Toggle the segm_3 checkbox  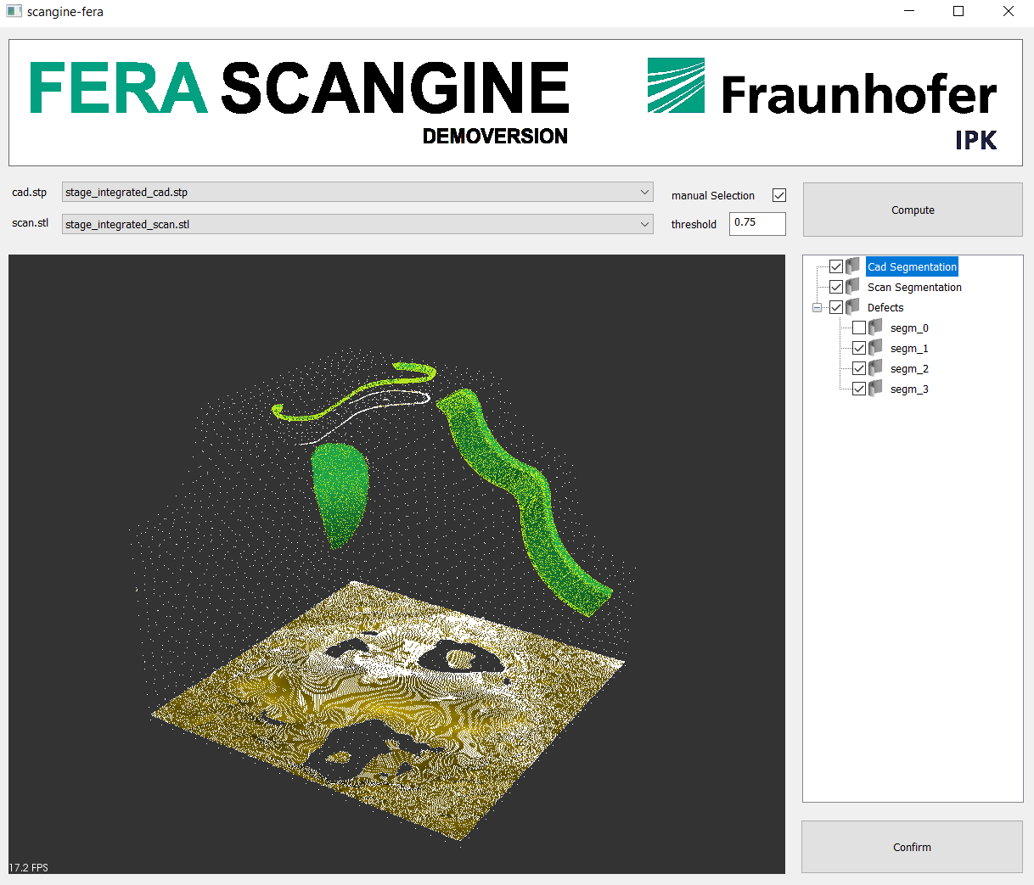pos(859,389)
